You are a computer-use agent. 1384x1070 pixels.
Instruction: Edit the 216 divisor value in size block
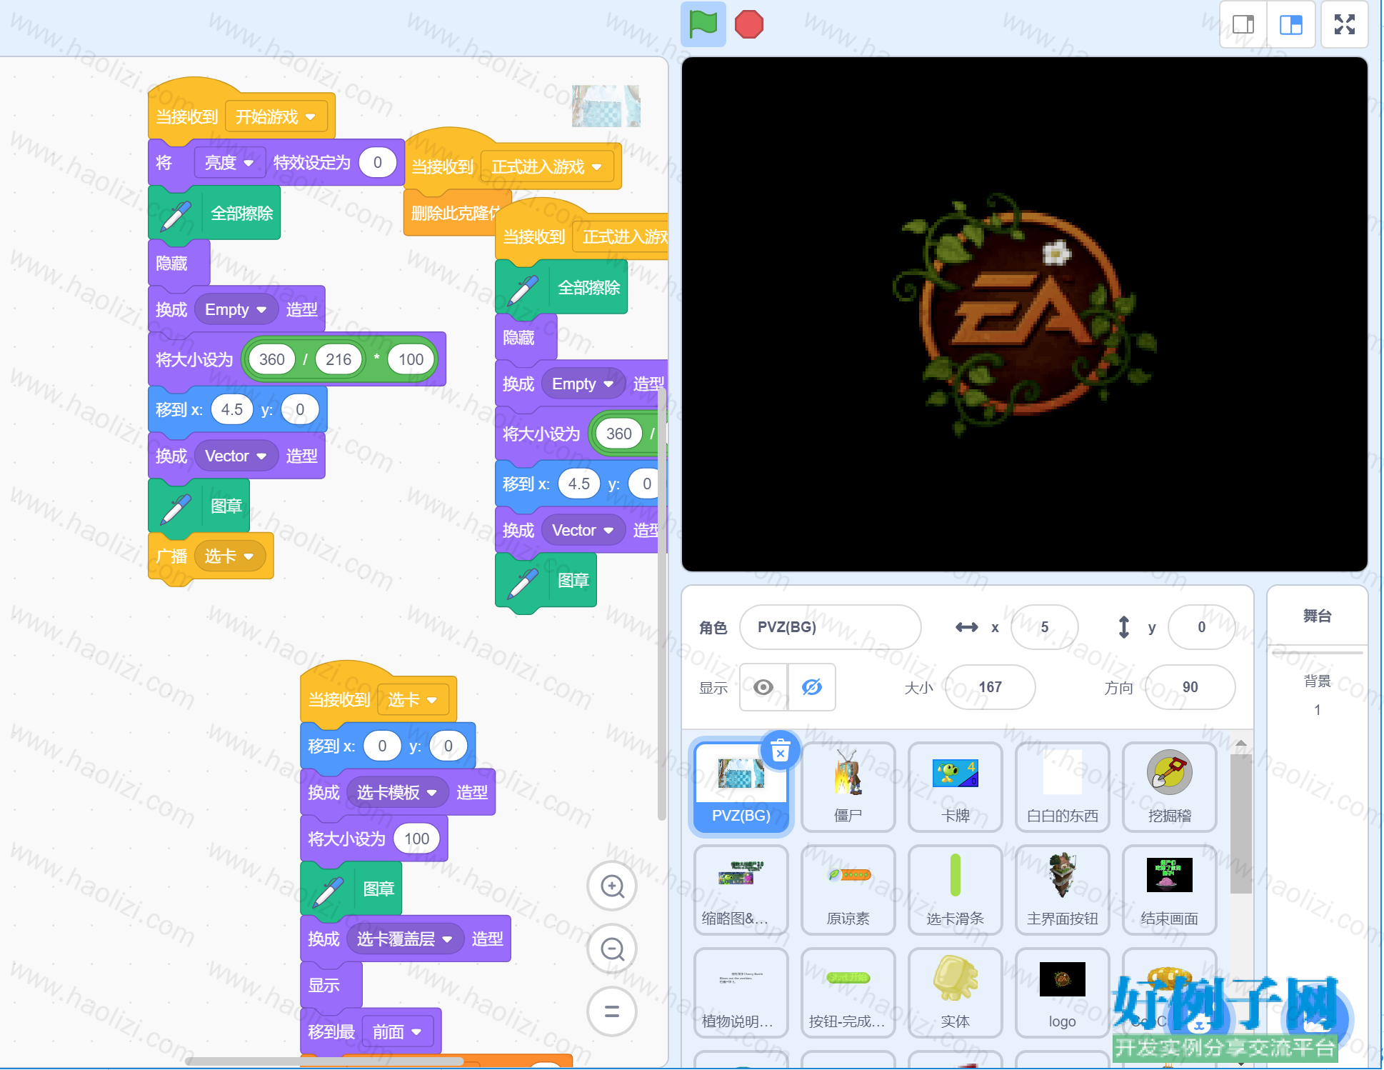click(x=339, y=359)
